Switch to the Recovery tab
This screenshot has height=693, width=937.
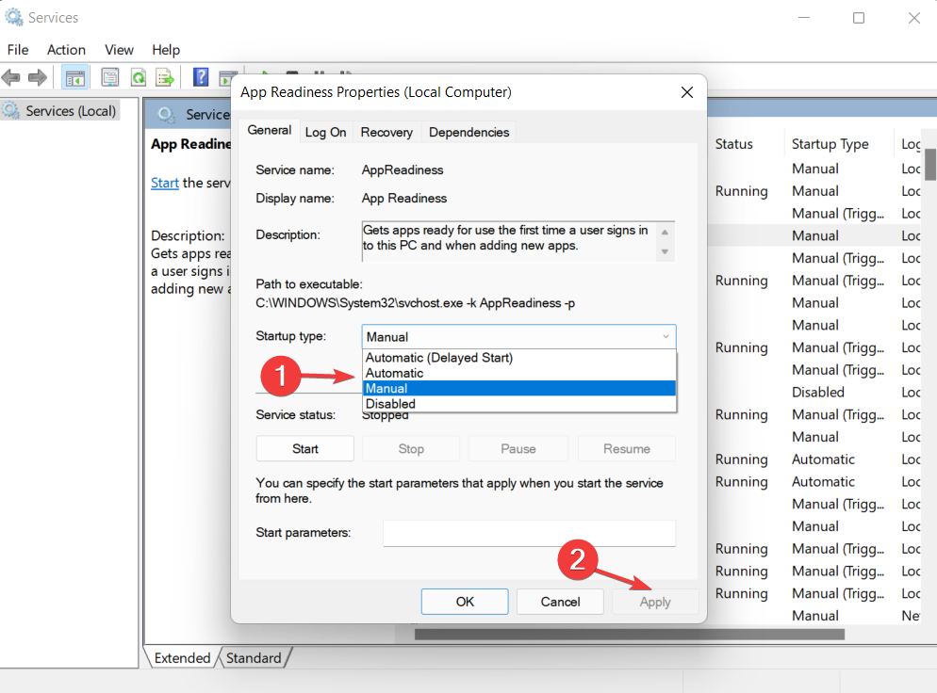point(386,133)
